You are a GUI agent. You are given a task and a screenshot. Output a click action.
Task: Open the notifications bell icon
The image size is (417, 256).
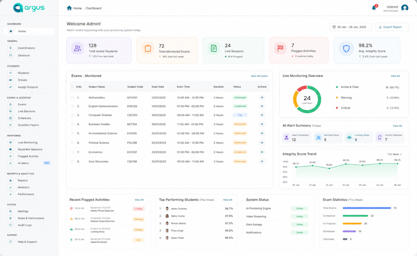[x=374, y=8]
